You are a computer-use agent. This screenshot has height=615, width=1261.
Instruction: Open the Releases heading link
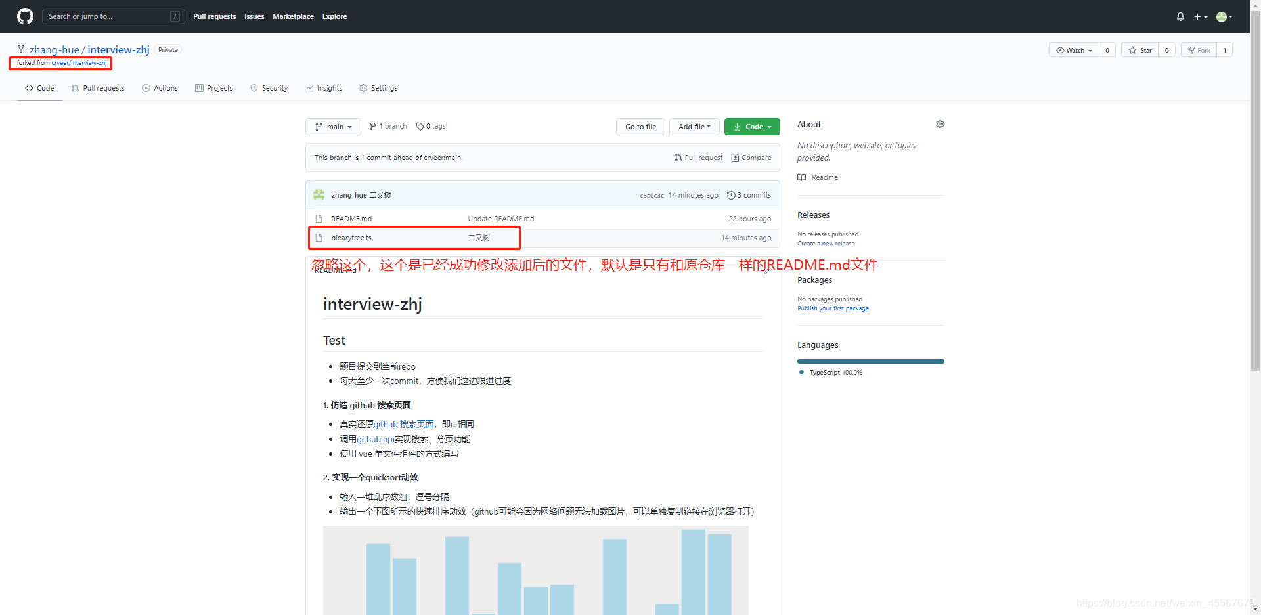(813, 215)
